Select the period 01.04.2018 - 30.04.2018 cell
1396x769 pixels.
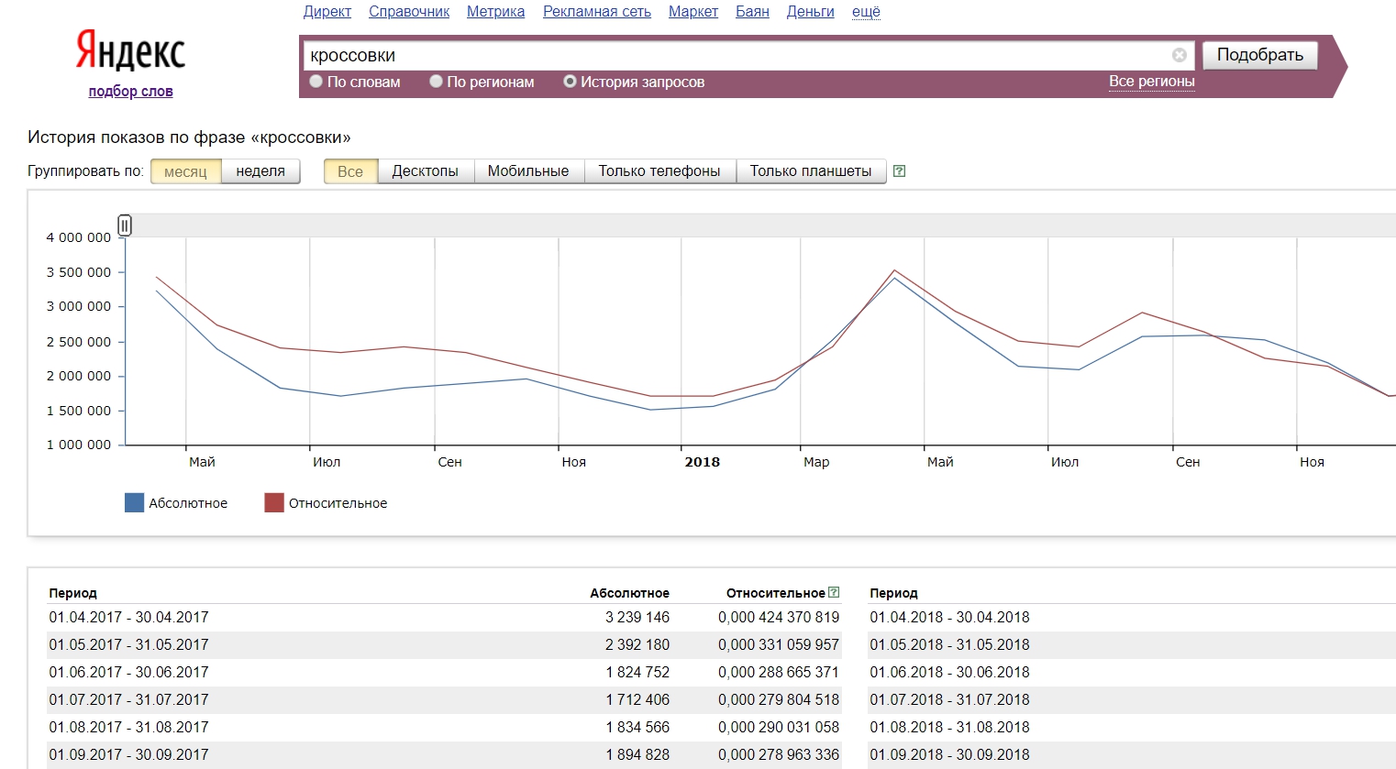click(x=949, y=617)
